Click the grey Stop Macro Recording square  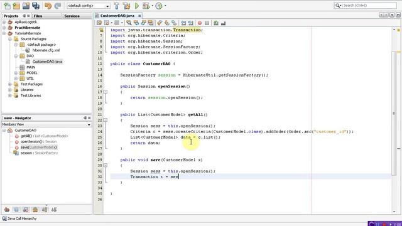click(x=207, y=23)
